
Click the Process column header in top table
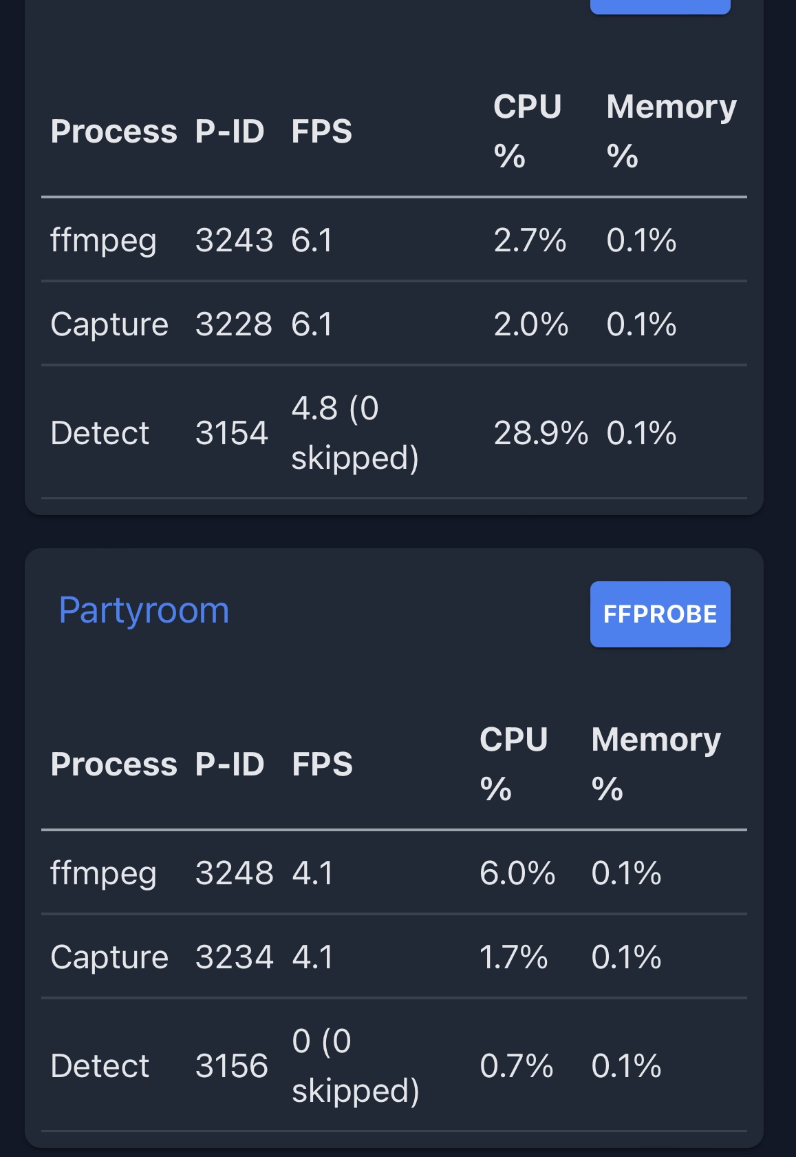pyautogui.click(x=114, y=131)
